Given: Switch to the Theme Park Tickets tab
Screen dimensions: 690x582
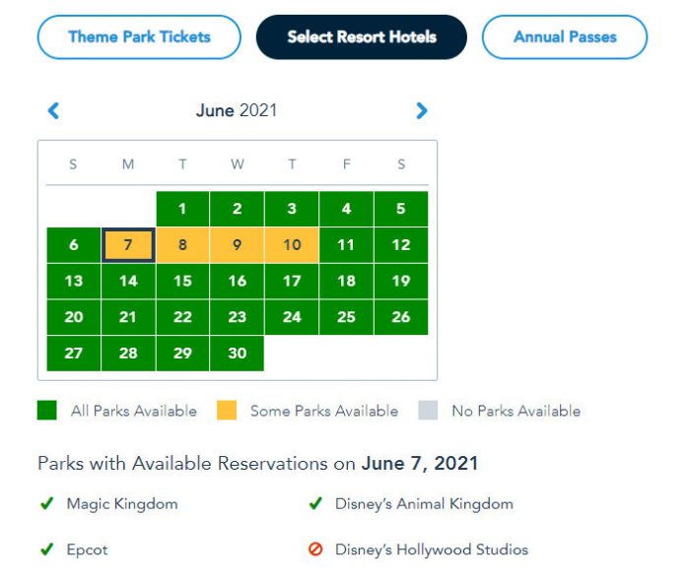Looking at the screenshot, I should coord(139,37).
